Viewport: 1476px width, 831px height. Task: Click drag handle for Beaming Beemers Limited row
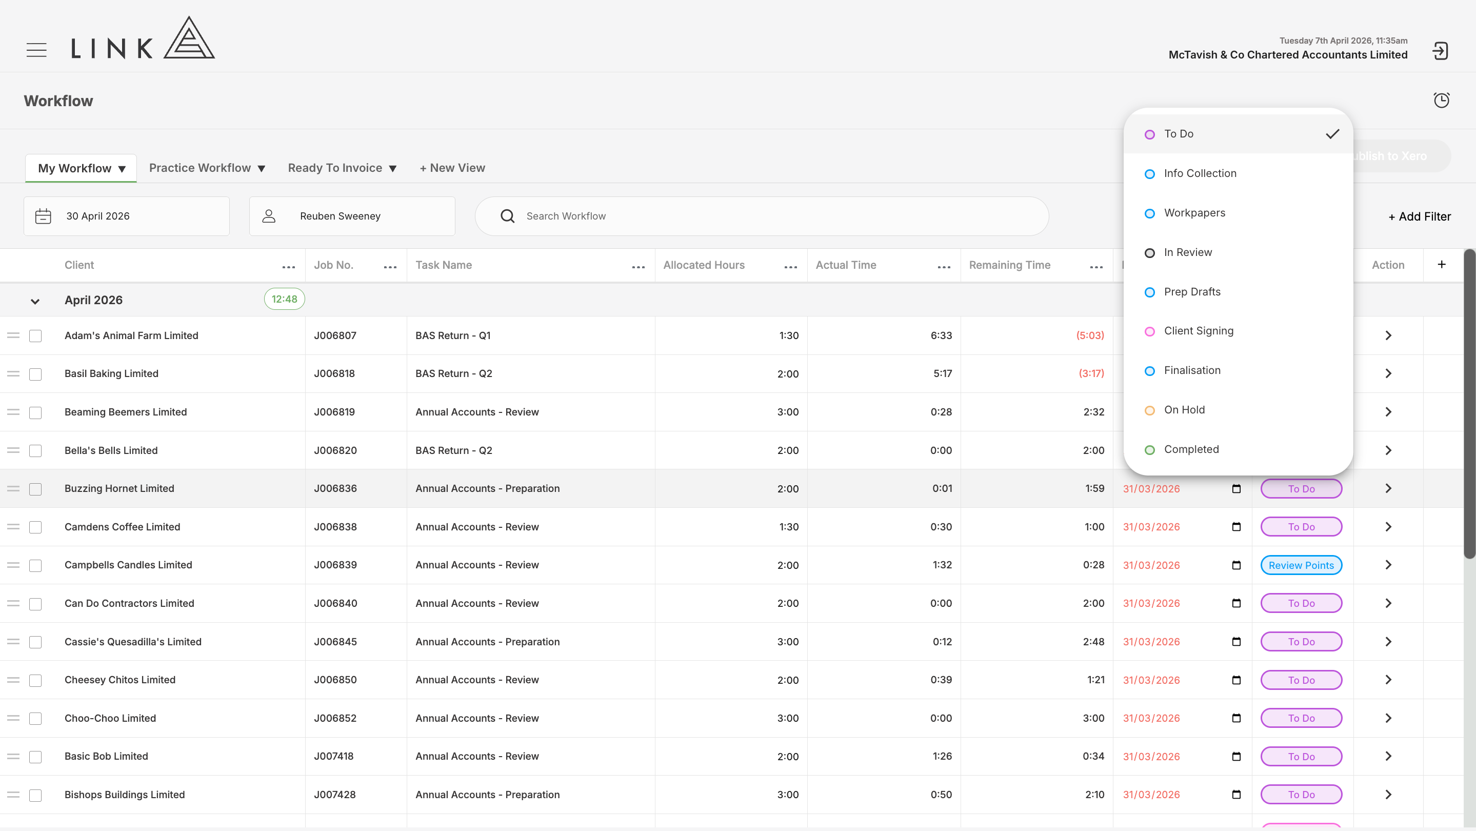[13, 412]
